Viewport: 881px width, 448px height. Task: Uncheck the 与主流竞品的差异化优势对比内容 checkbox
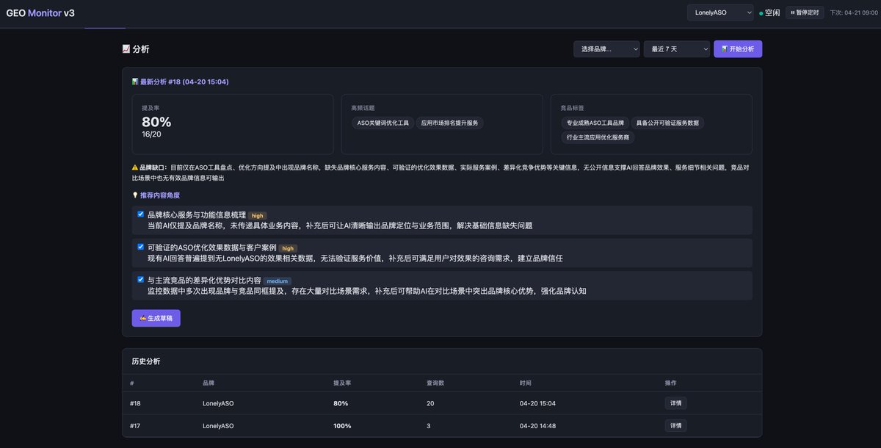tap(141, 280)
